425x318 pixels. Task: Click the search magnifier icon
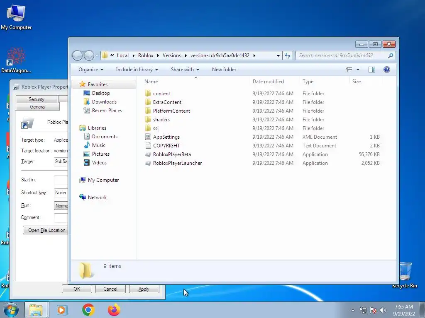pos(391,55)
